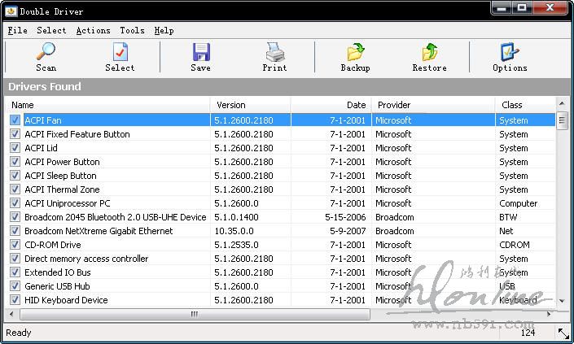The width and height of the screenshot is (574, 344).
Task: Click the Restore folder icon
Action: point(430,51)
